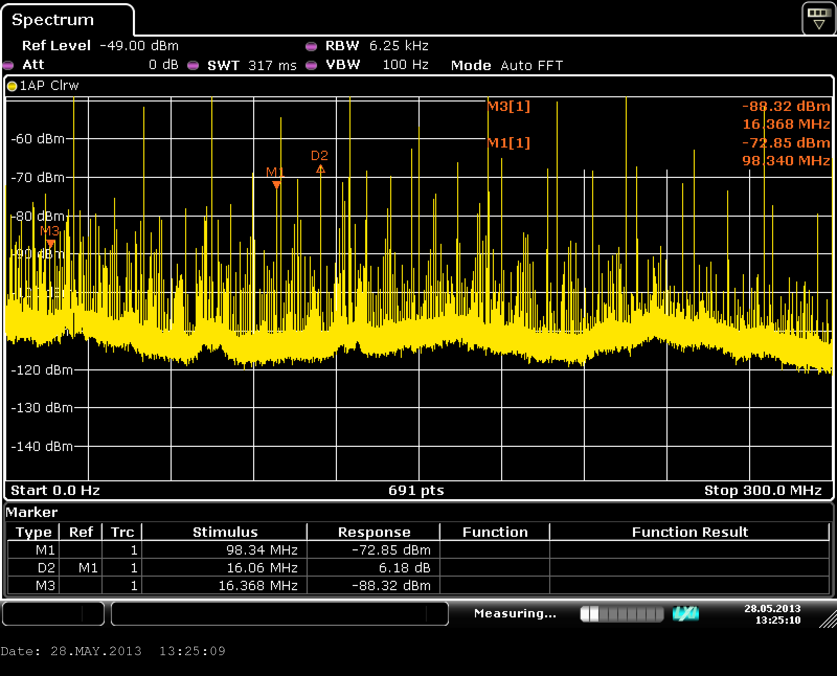Click the Ref Level value -49.00 dBm
The height and width of the screenshot is (676, 837).
139,46
